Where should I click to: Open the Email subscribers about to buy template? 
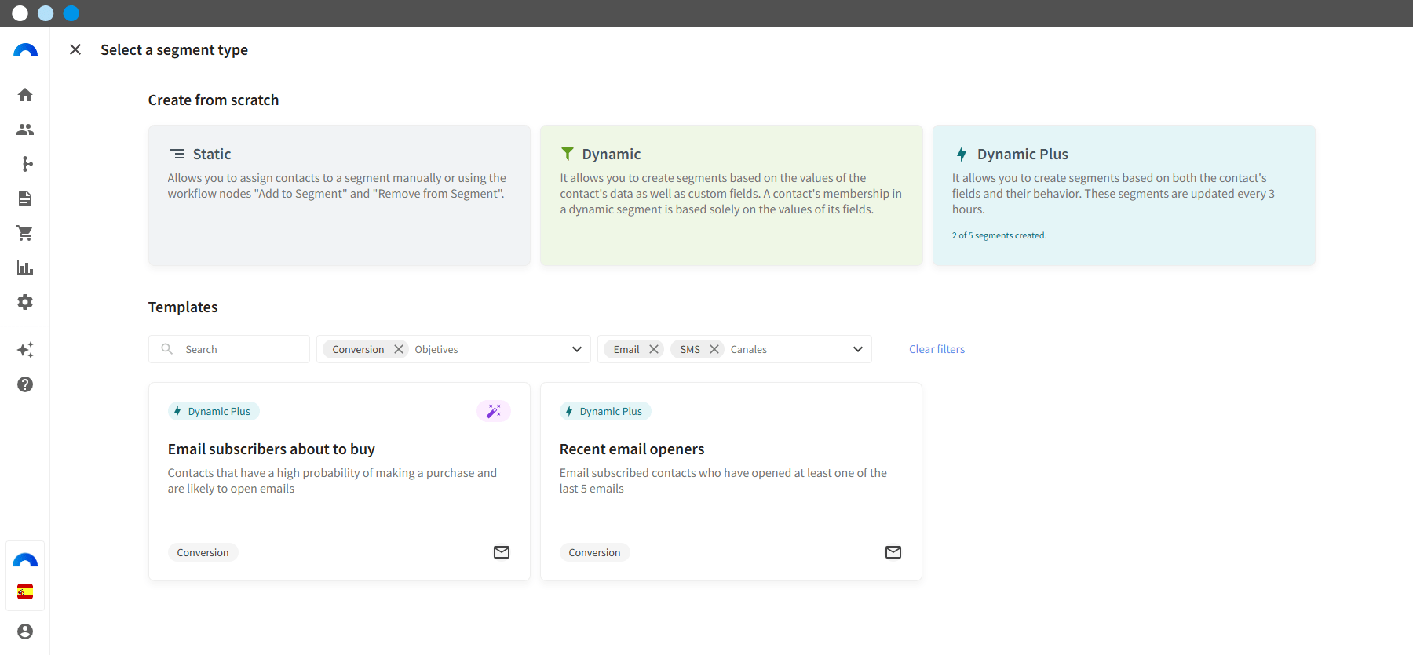(339, 482)
